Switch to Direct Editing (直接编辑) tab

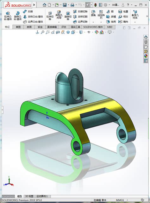click(52, 27)
